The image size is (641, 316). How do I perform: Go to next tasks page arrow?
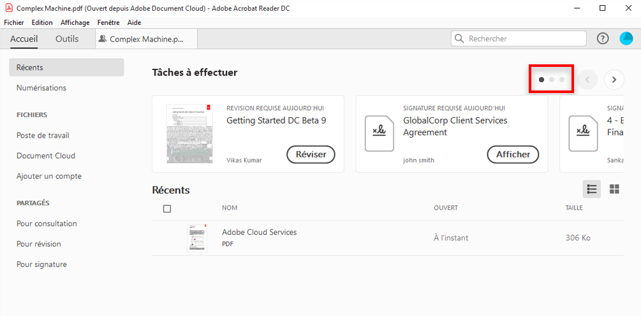point(614,80)
